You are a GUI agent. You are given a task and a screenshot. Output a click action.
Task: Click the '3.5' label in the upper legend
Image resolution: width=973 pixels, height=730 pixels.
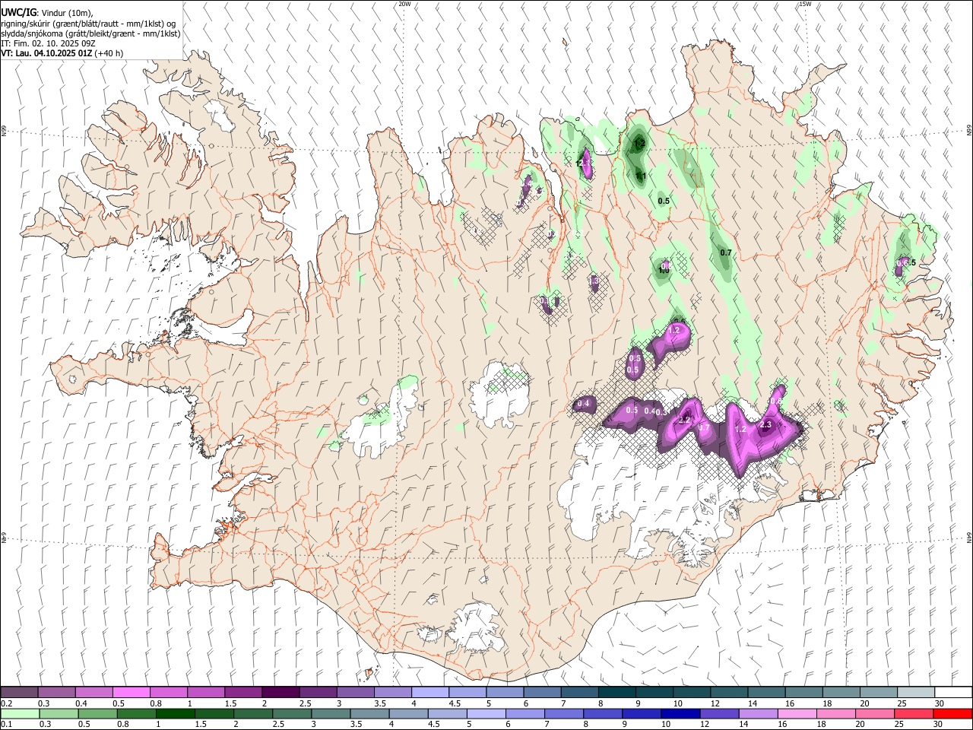click(x=379, y=703)
